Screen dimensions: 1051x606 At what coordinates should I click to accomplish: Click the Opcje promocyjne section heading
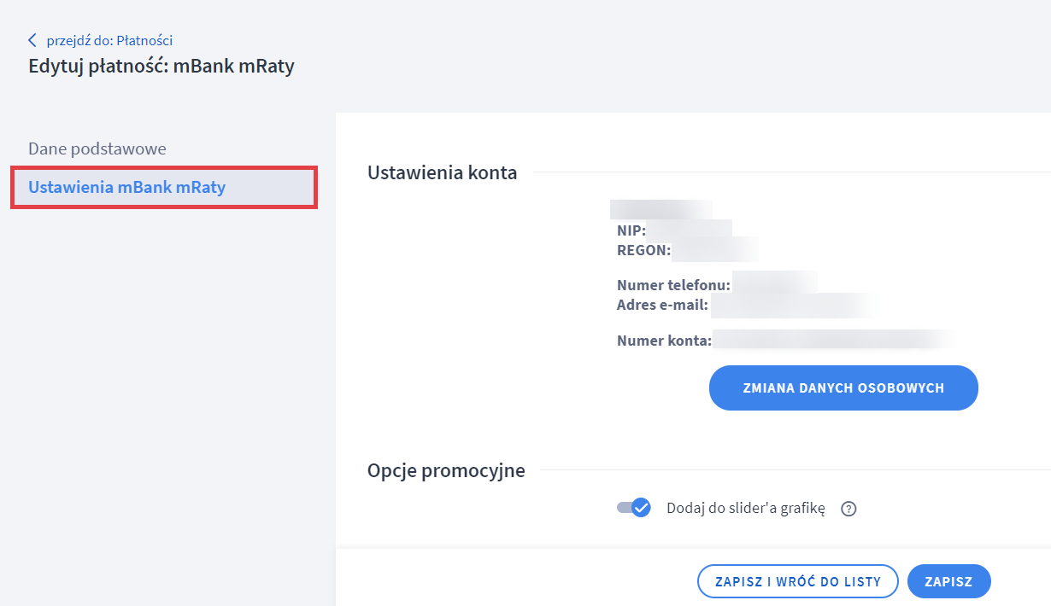446,470
